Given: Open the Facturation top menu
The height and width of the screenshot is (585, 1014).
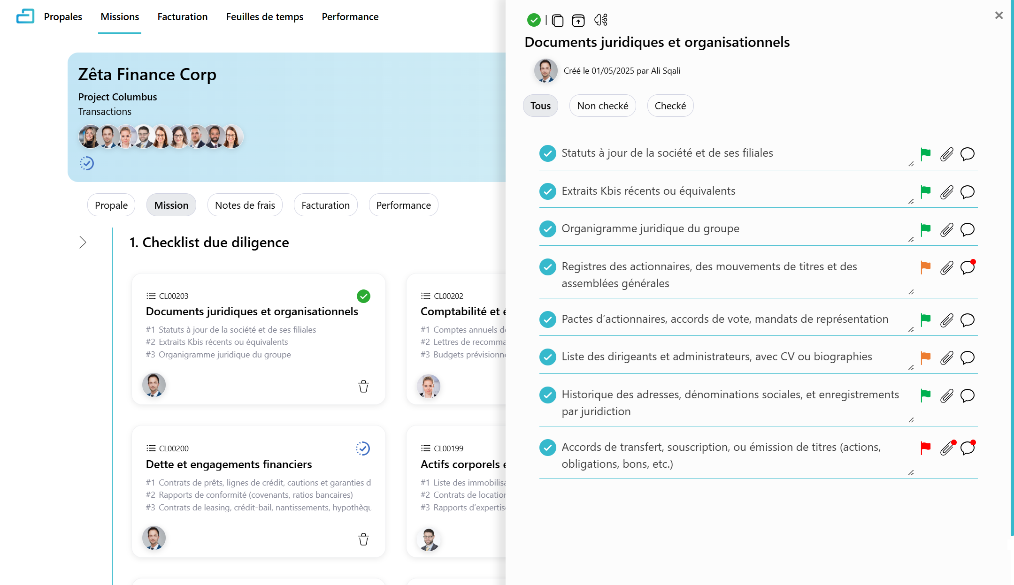Looking at the screenshot, I should [x=182, y=17].
